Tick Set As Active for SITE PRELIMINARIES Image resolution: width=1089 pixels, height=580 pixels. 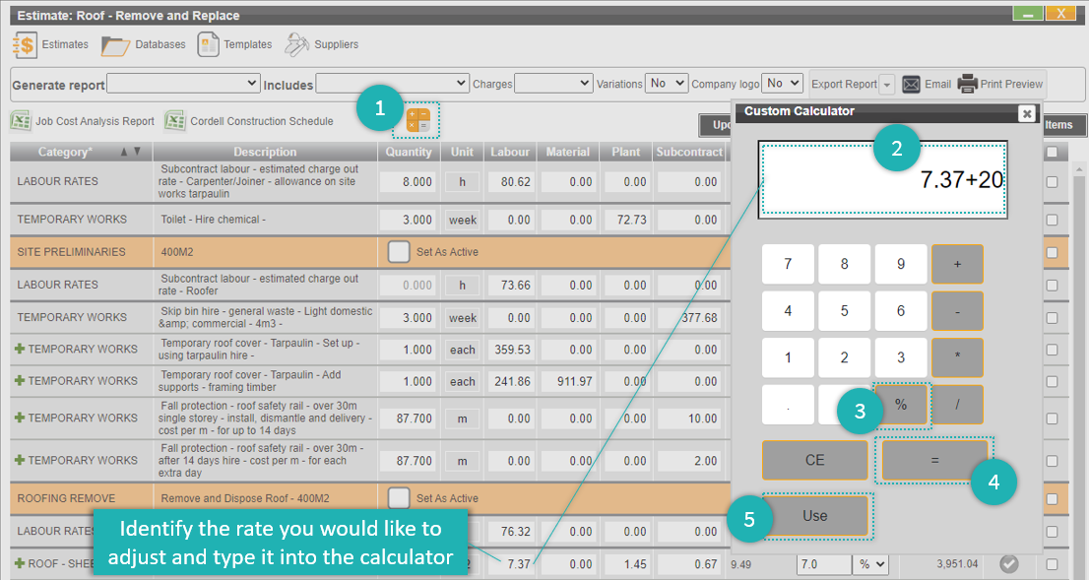[x=399, y=251]
